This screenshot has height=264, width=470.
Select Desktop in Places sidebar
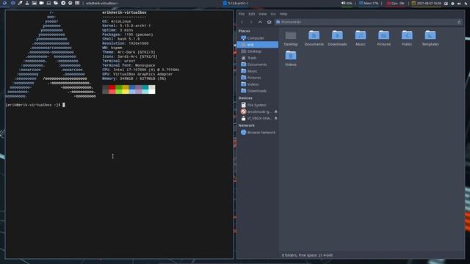258,51
